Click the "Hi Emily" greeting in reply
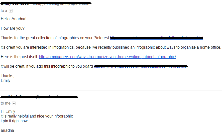Viewport: 222px width, 133px height. tap(8, 112)
